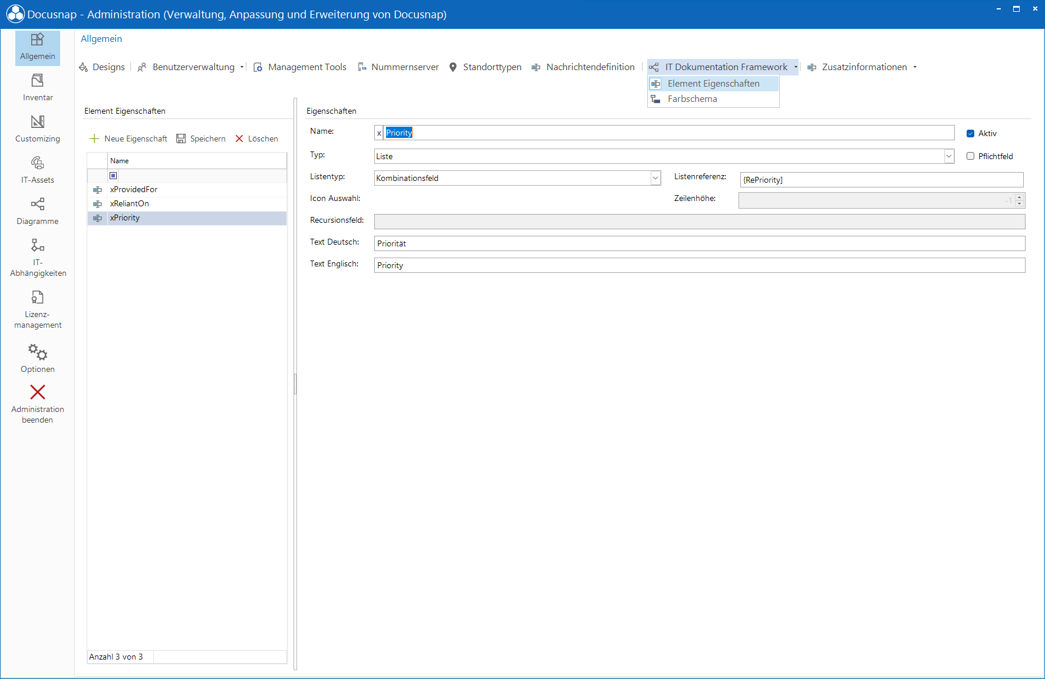Open Nummernserver in the toolbar
The height and width of the screenshot is (679, 1045).
(398, 67)
